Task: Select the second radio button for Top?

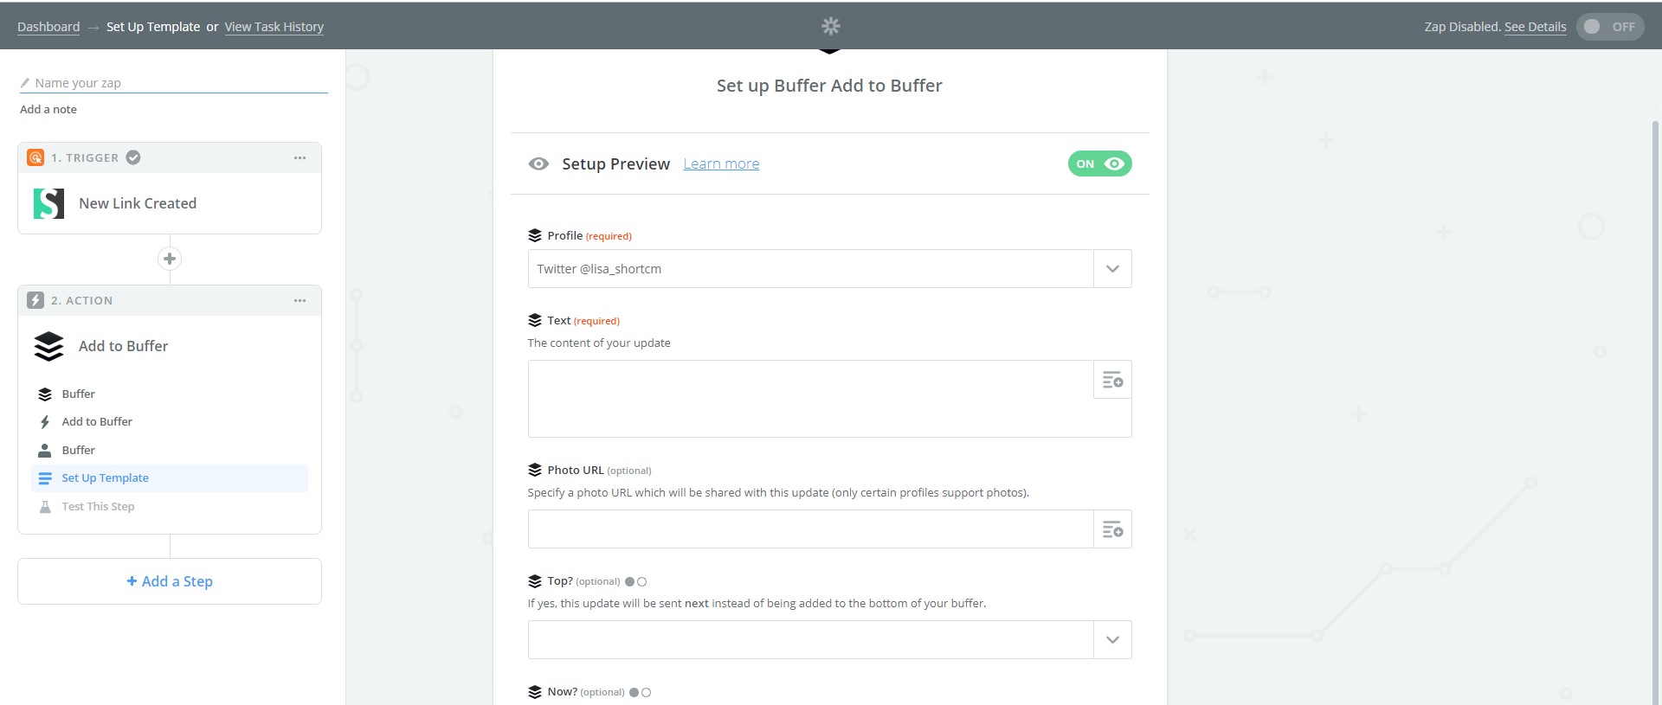Action: coord(641,581)
